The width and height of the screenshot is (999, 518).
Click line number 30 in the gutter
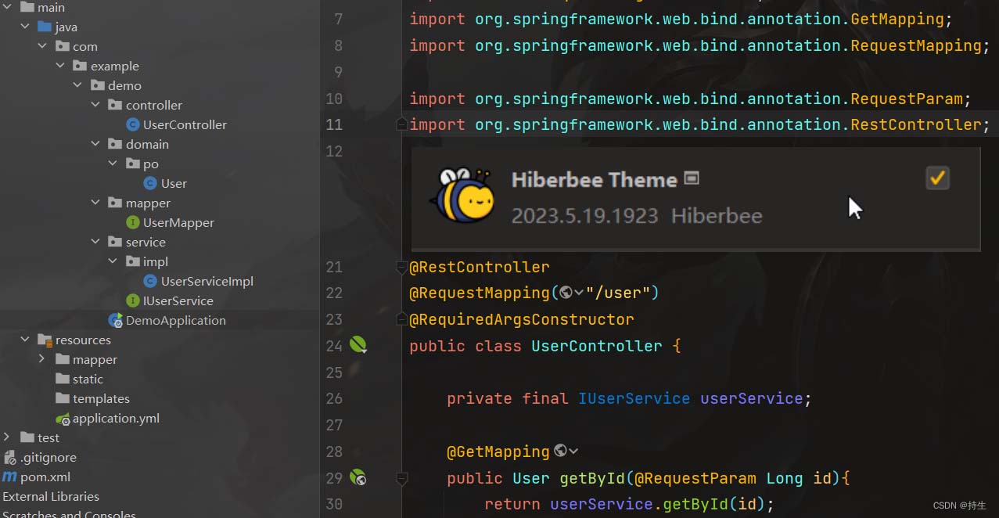pos(334,504)
